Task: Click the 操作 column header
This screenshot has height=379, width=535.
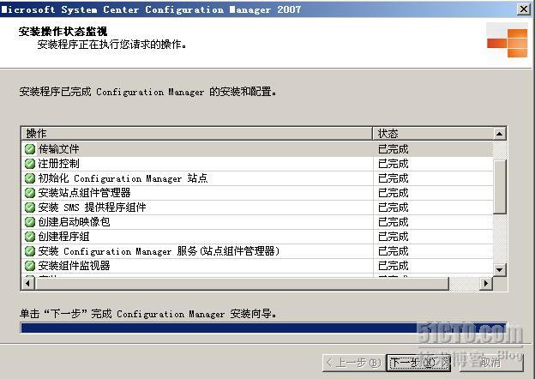Action: click(197, 134)
